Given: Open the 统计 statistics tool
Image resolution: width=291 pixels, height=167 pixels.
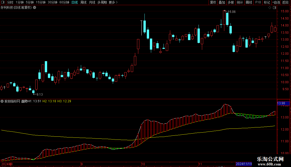Looking at the screenshot, I should [239, 2].
